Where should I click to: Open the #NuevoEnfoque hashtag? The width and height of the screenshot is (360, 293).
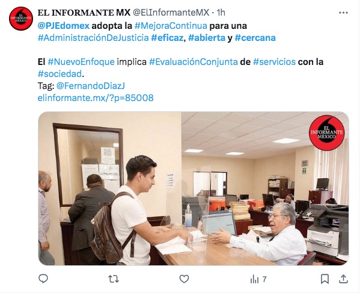[81, 62]
